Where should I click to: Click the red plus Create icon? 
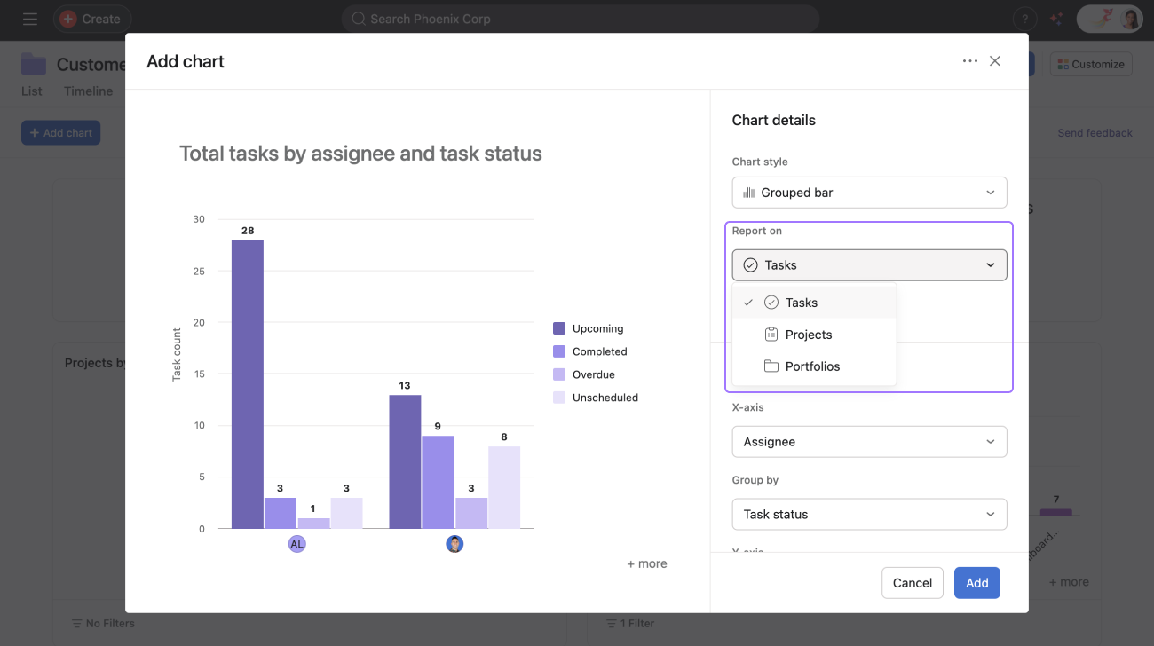(68, 19)
